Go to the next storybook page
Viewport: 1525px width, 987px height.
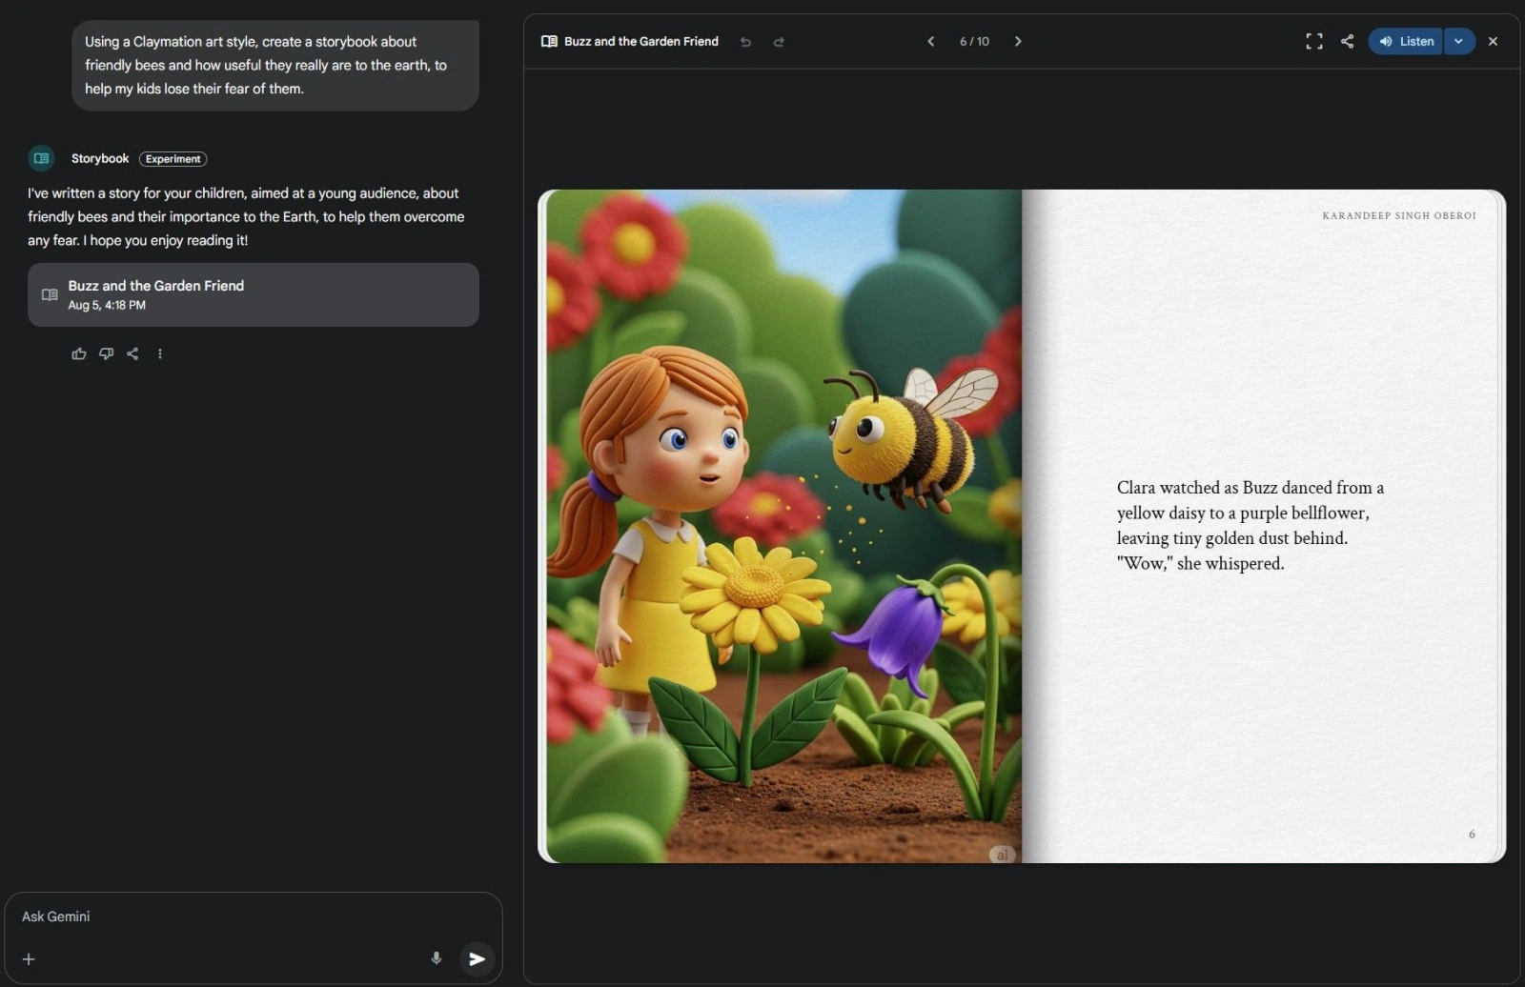(x=1018, y=41)
